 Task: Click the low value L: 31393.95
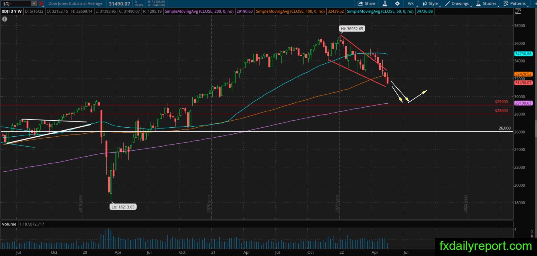(x=106, y=11)
